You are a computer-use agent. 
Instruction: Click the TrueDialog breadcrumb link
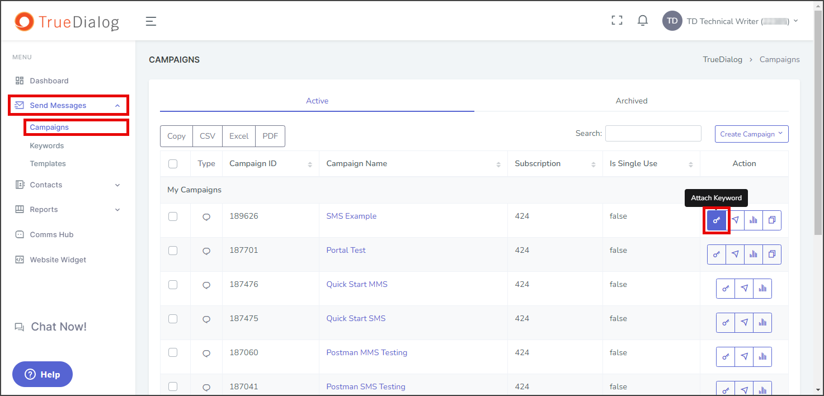(723, 59)
